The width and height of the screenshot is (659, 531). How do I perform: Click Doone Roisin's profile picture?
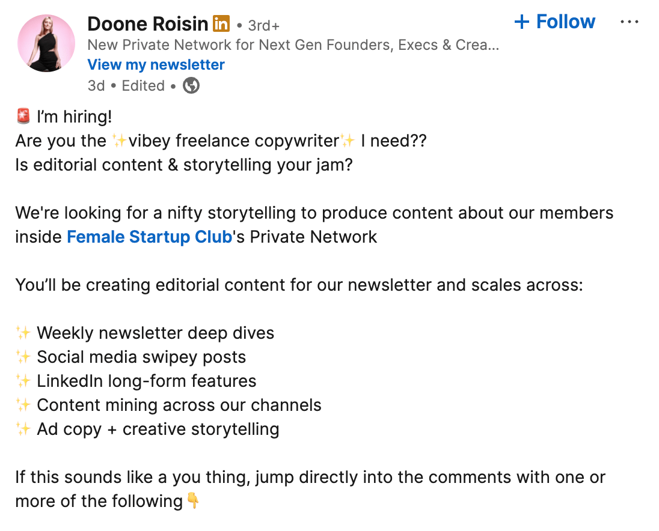46,44
